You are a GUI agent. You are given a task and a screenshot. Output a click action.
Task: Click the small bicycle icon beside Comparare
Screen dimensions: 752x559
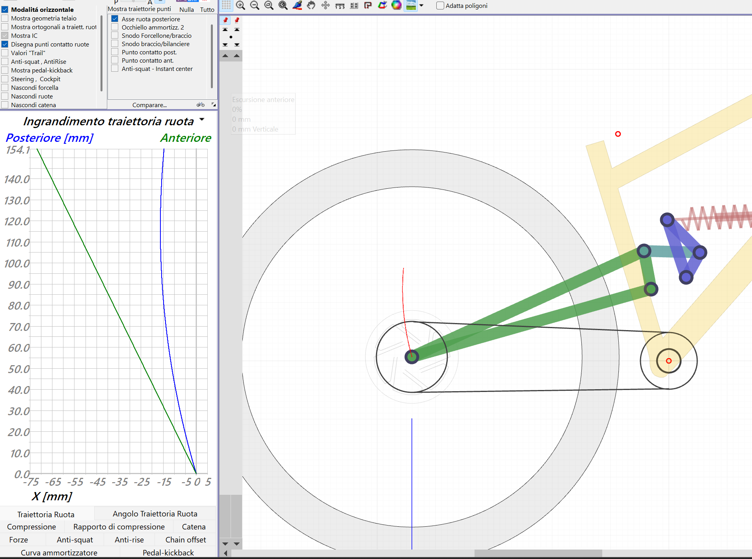[x=201, y=105]
